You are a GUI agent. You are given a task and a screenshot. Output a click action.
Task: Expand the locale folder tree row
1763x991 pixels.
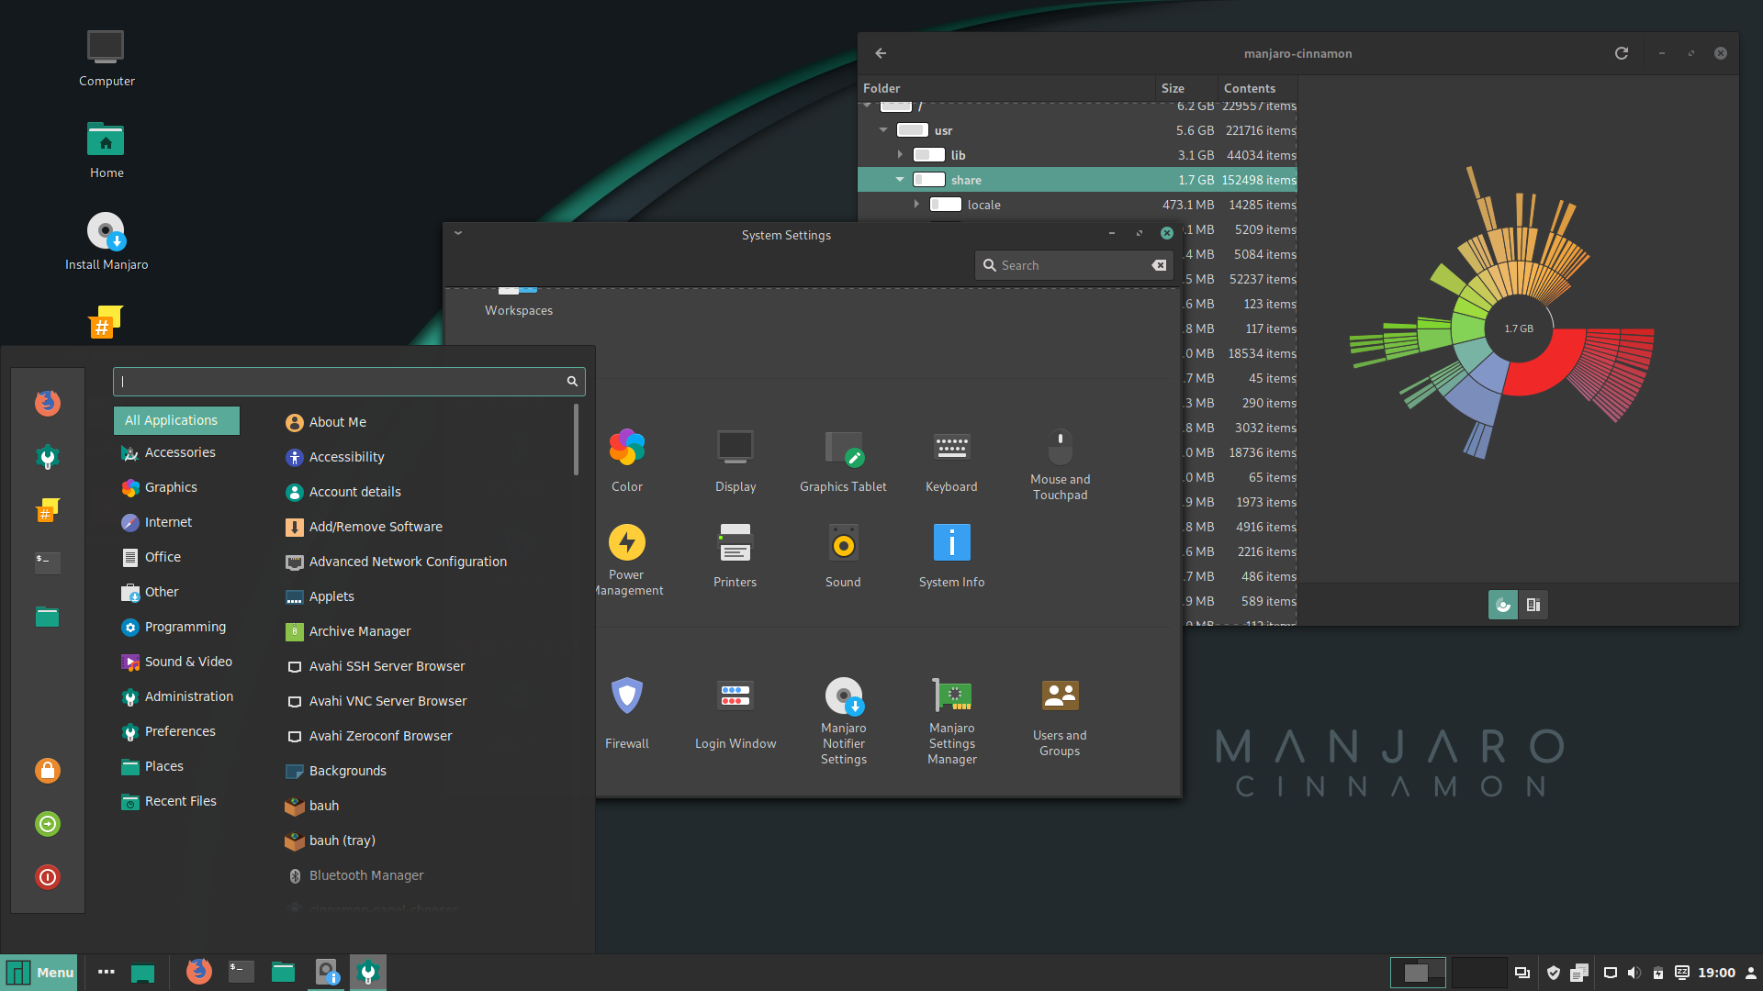pyautogui.click(x=916, y=205)
